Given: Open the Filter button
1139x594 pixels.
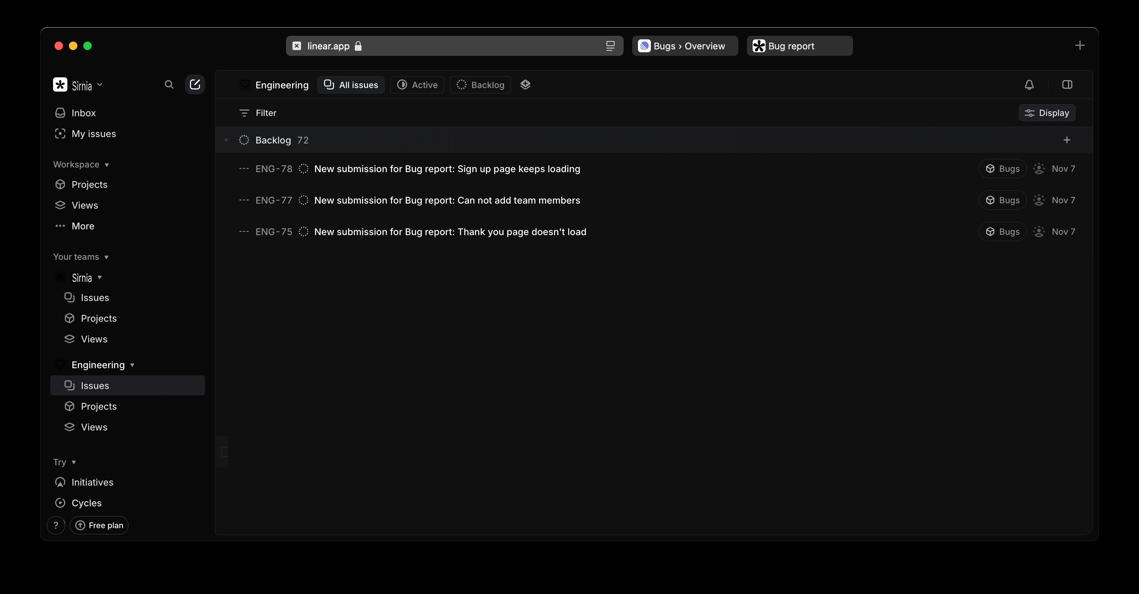Looking at the screenshot, I should click(x=258, y=113).
